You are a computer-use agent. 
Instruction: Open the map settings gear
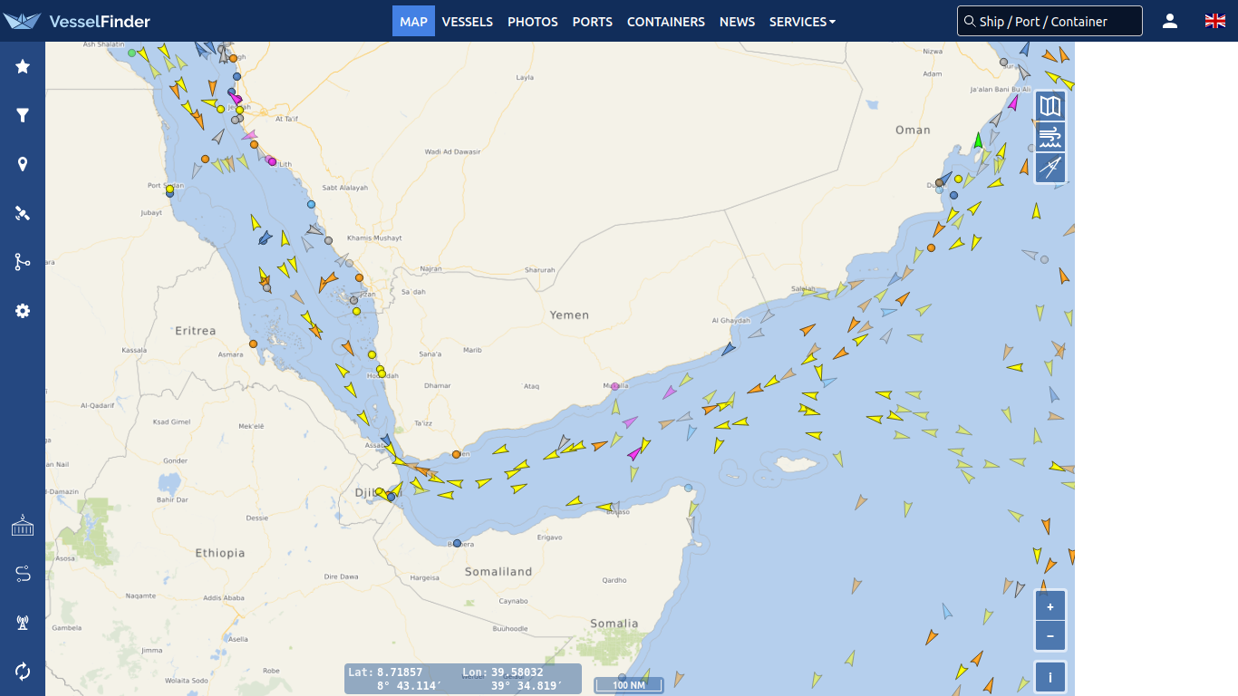23,311
